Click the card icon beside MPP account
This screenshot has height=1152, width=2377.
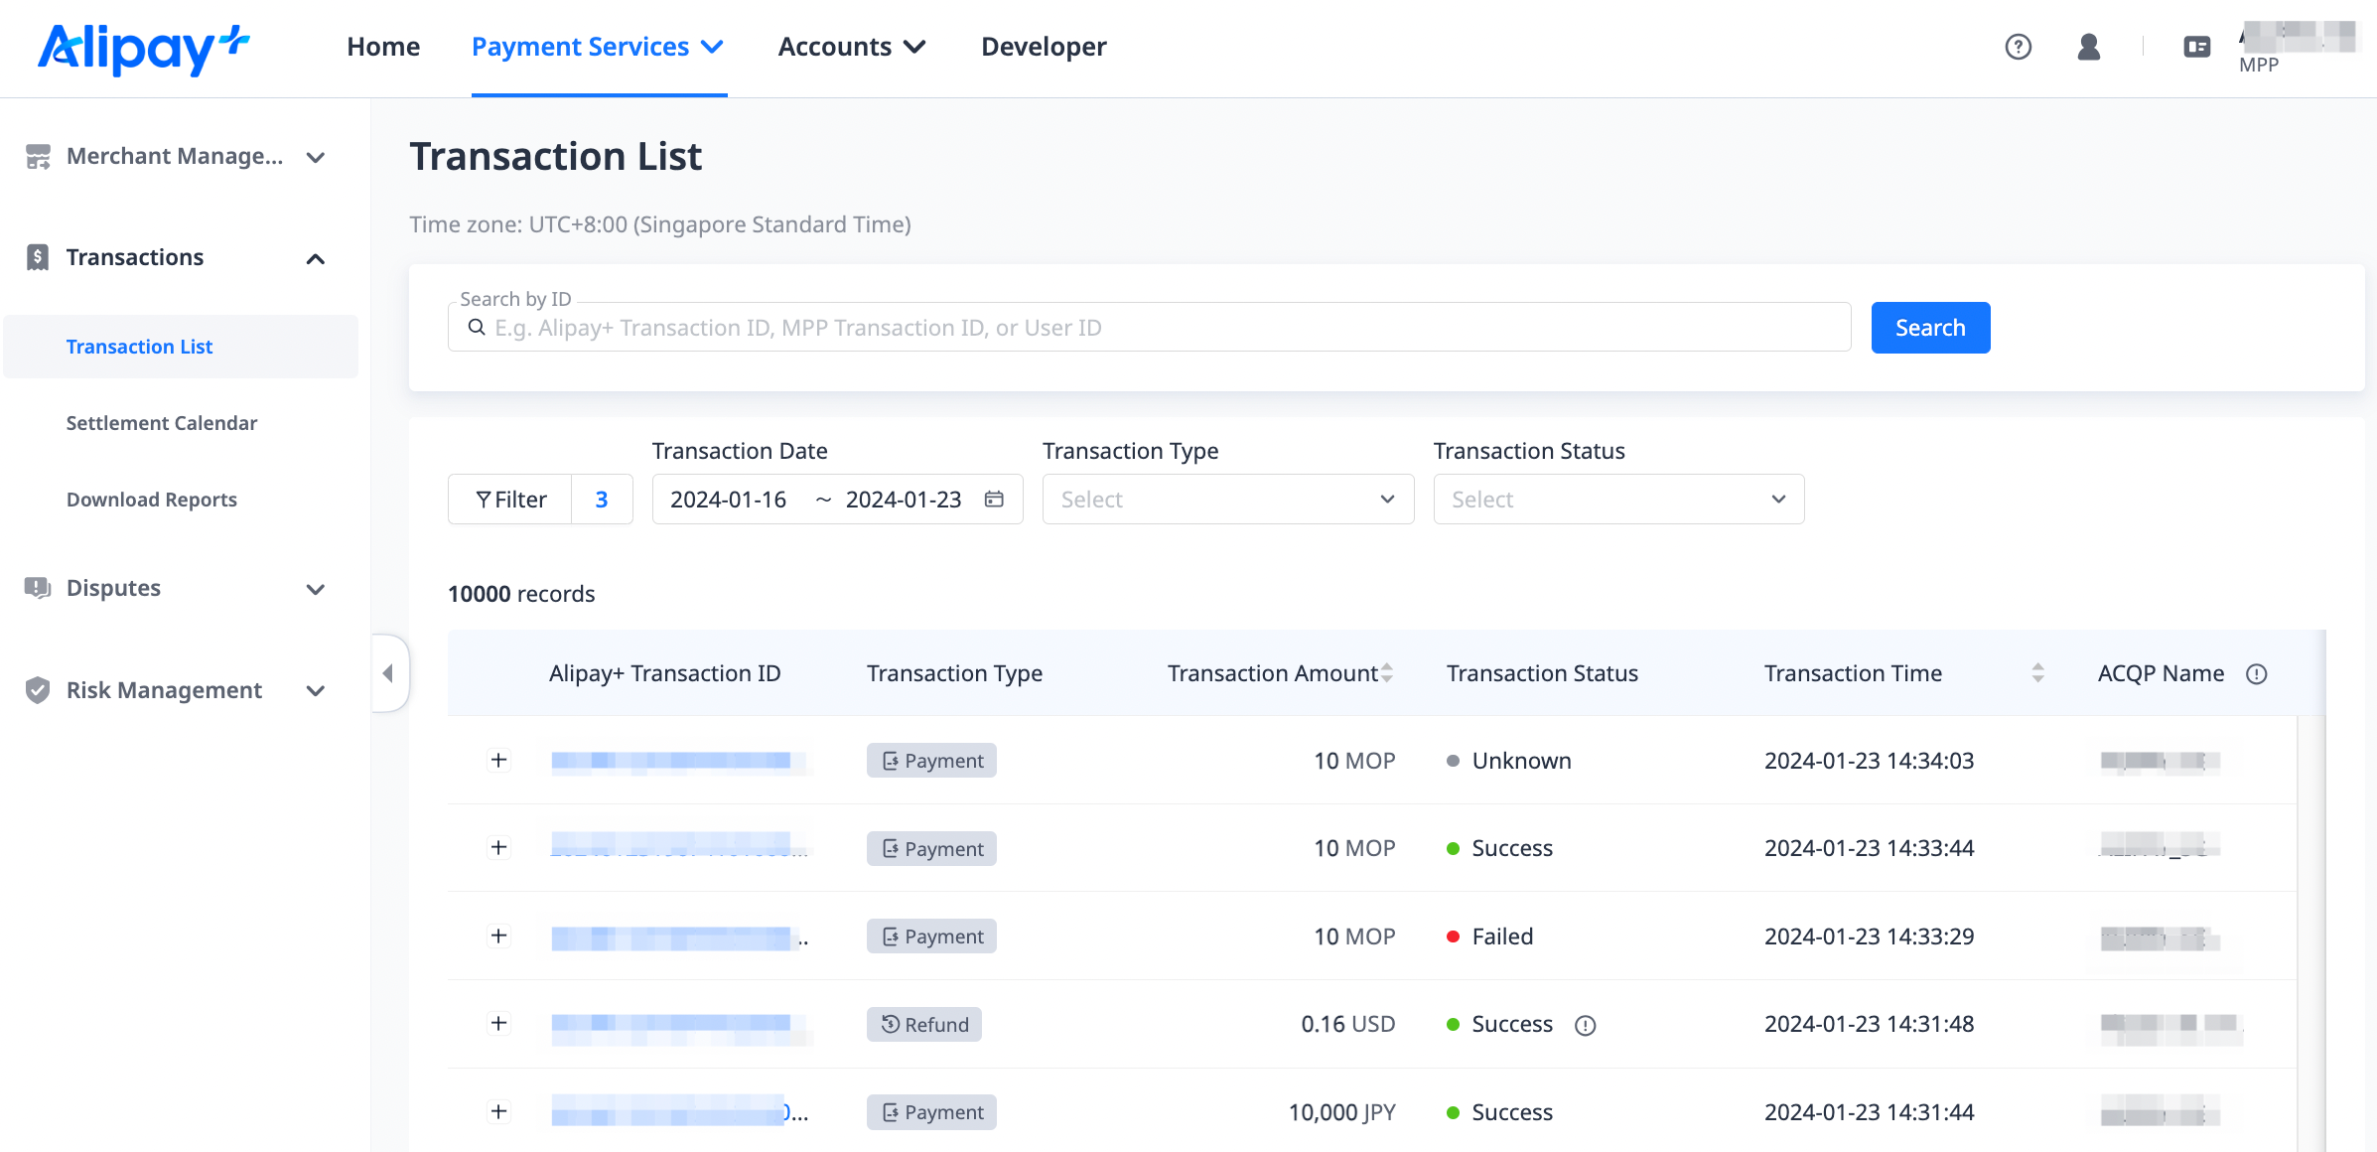point(2196,47)
